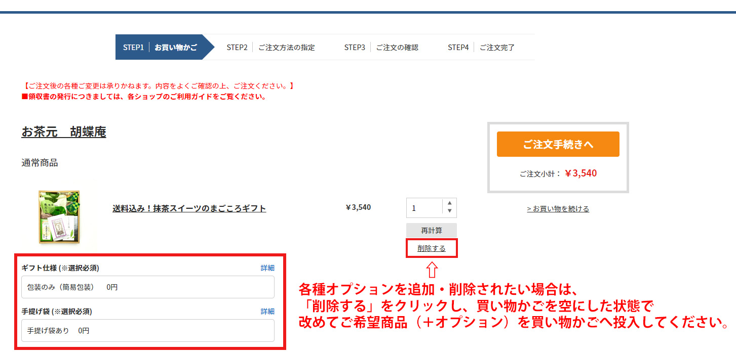Click the quantity up arrow stepper
Image resolution: width=736 pixels, height=354 pixels.
pos(449,203)
